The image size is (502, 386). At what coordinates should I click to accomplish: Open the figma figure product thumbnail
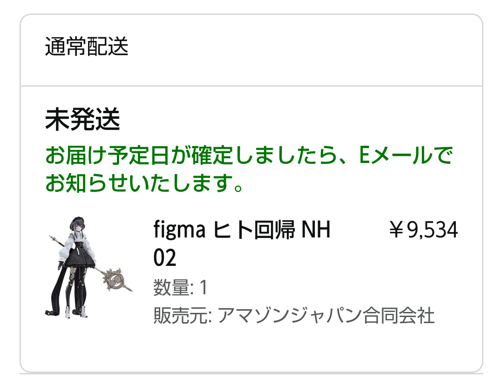click(x=89, y=268)
